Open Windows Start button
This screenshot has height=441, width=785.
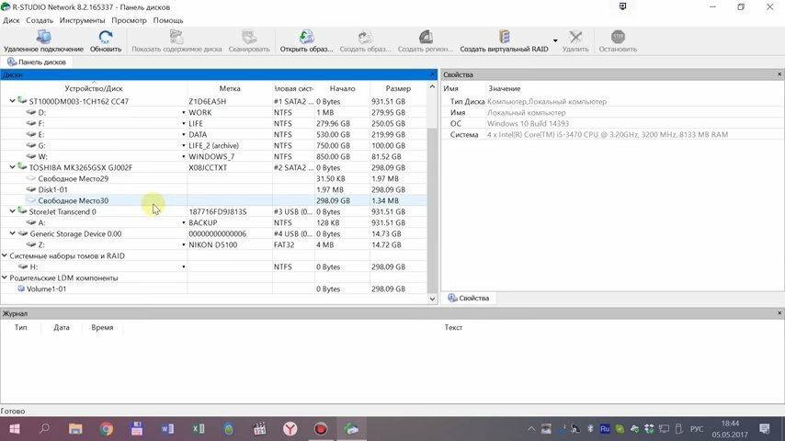click(15, 429)
